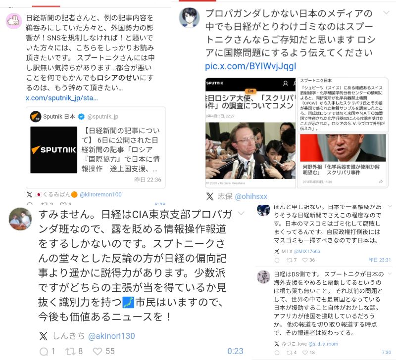Expand the chevron menu on MIX's tweet
This screenshot has height=362, width=396.
pyautogui.click(x=390, y=206)
